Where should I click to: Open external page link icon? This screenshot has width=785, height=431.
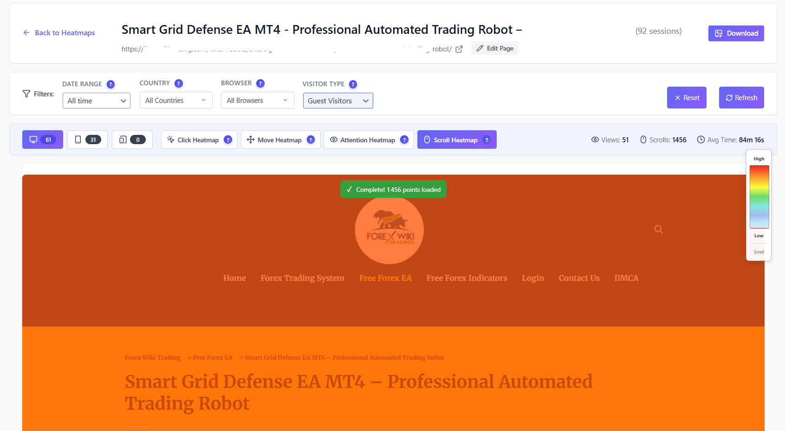pos(459,49)
